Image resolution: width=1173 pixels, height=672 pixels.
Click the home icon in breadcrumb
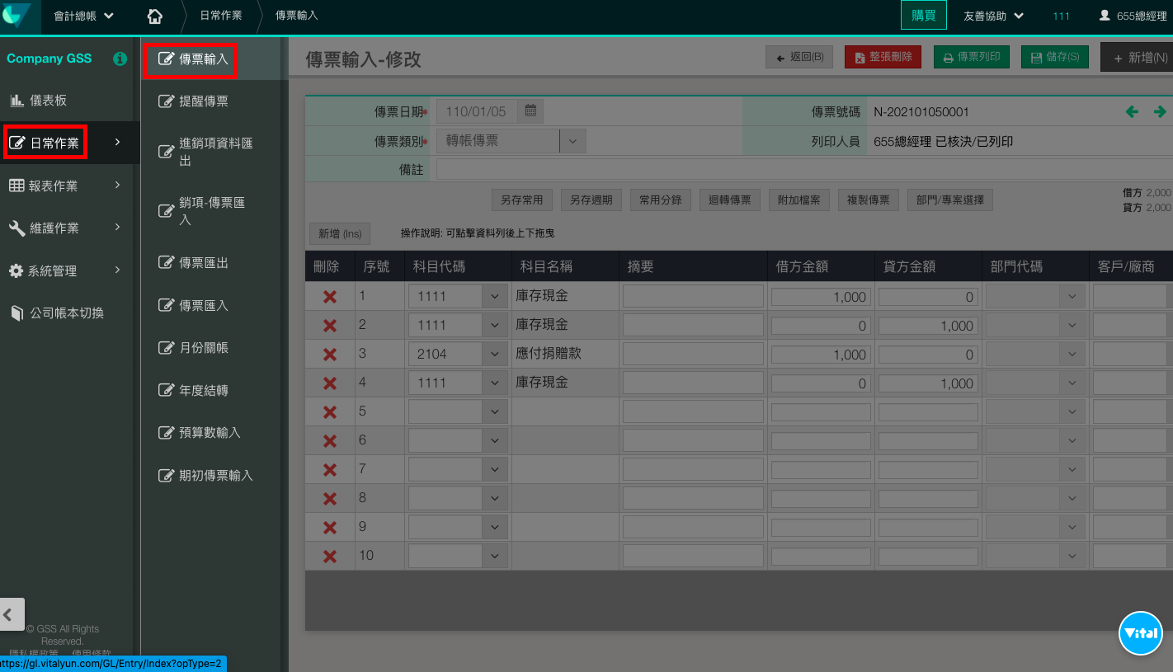pyautogui.click(x=154, y=16)
